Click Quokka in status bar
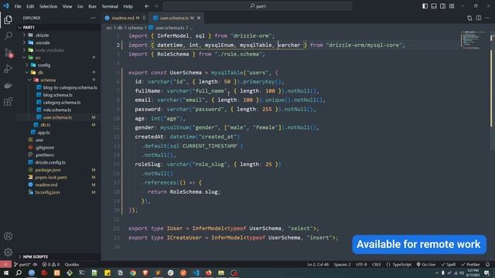 click(x=72, y=264)
